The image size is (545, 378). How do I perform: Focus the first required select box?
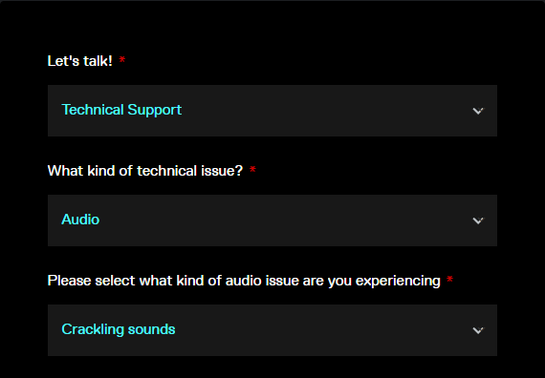click(272, 111)
